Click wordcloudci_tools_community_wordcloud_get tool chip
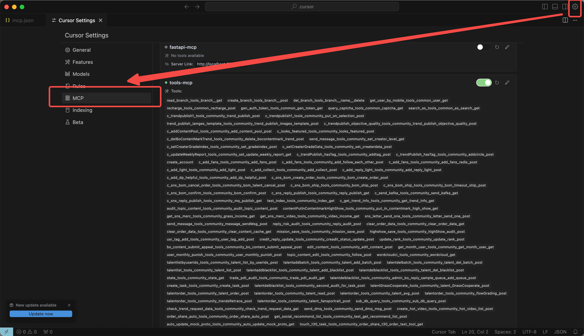This screenshot has height=336, width=584. point(416,255)
